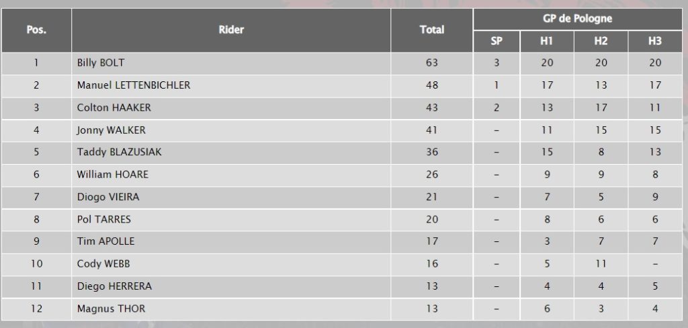Click Cody WEBB's rider name
The height and width of the screenshot is (328, 688).
click(x=104, y=263)
